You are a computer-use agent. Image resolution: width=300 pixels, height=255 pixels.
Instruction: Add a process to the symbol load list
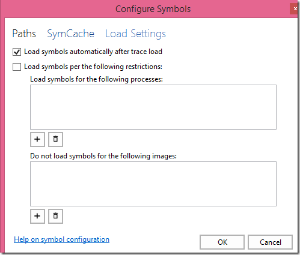37,139
